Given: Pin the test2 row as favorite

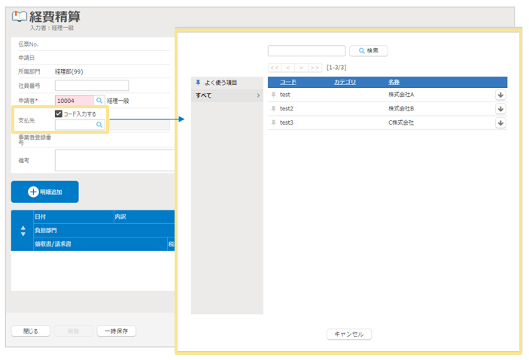Looking at the screenshot, I should pyautogui.click(x=274, y=108).
